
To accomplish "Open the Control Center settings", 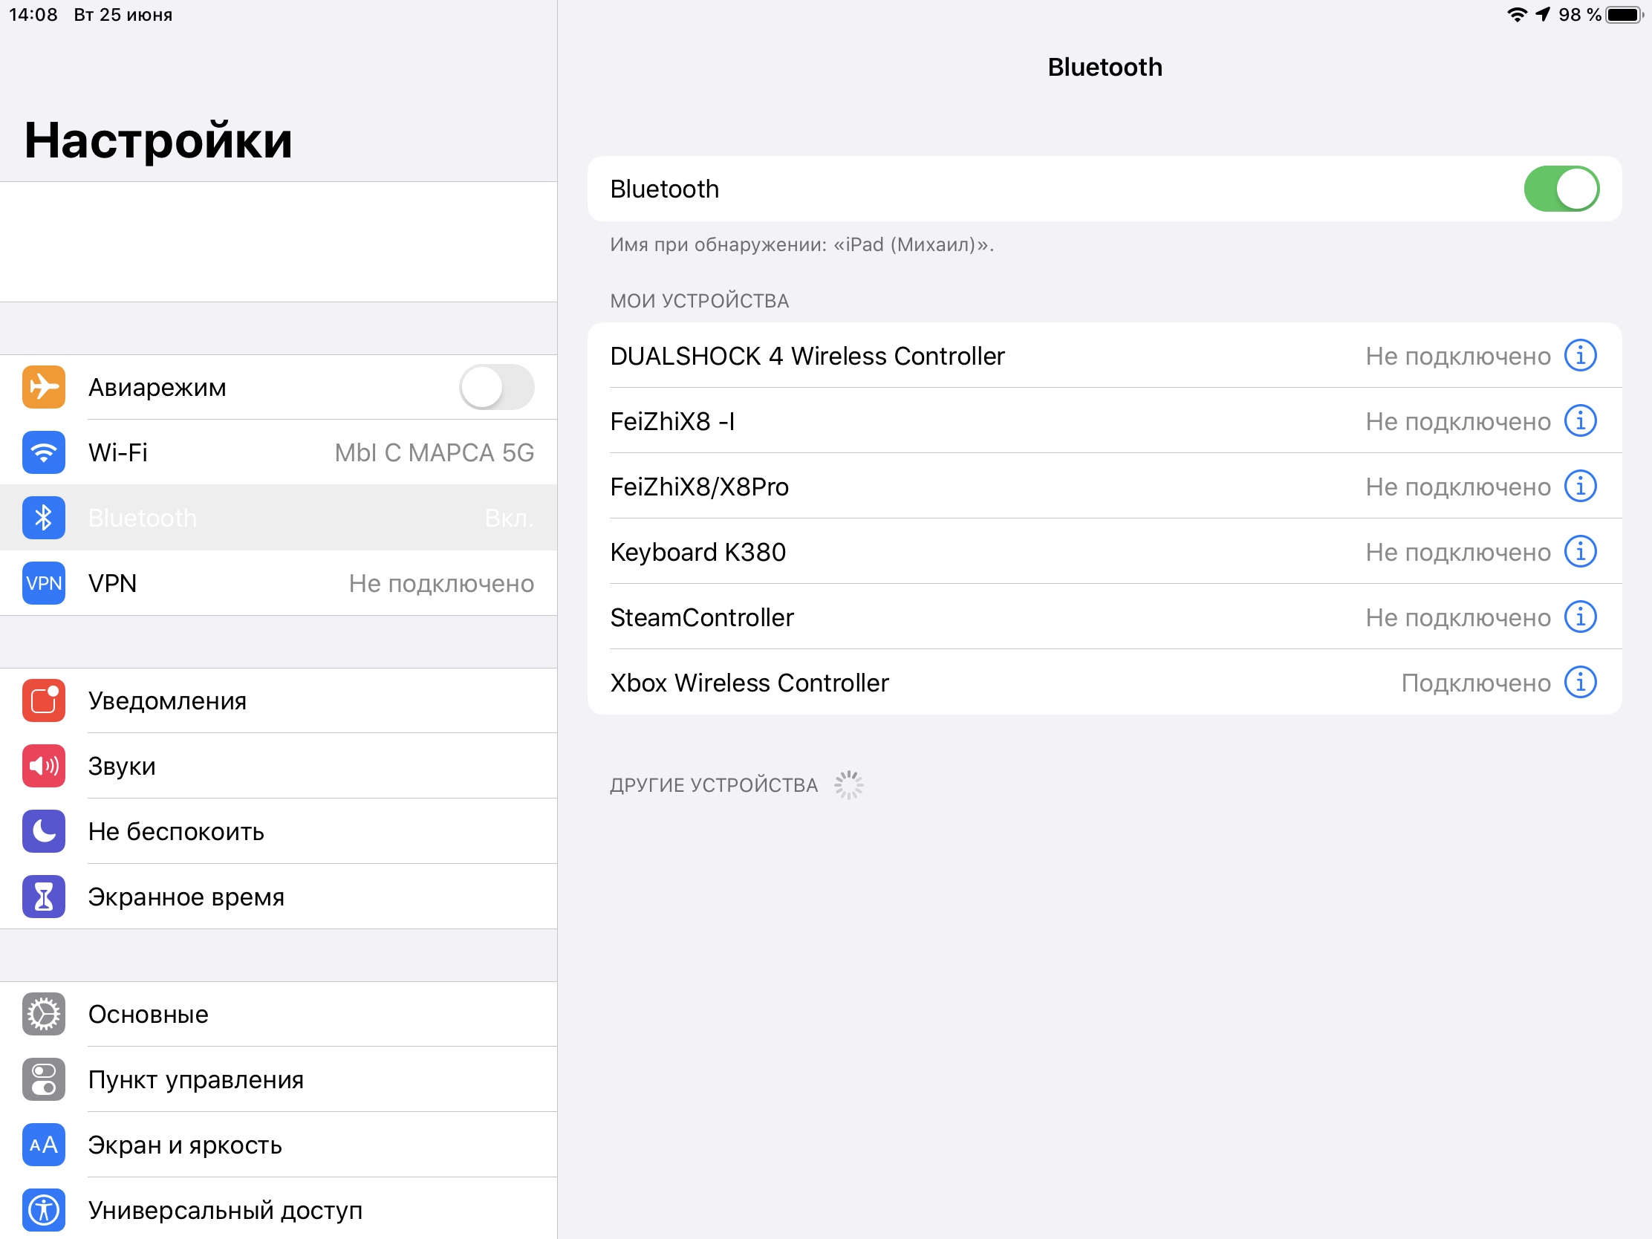I will click(x=278, y=1080).
